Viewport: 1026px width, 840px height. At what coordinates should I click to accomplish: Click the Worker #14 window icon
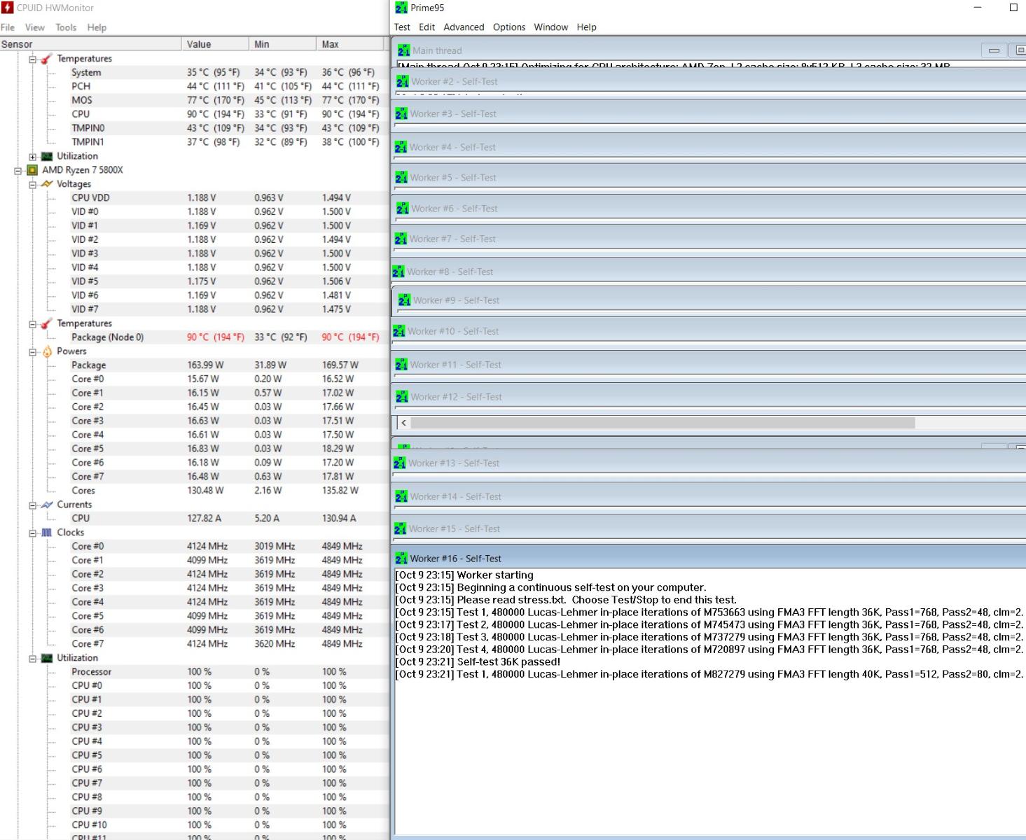[x=401, y=496]
